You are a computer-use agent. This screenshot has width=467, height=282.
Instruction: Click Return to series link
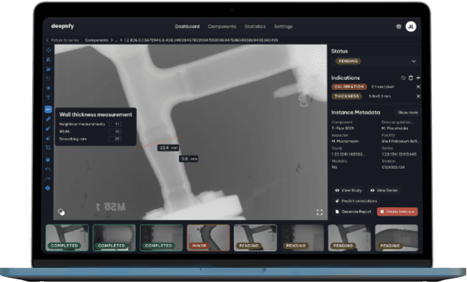tap(62, 40)
